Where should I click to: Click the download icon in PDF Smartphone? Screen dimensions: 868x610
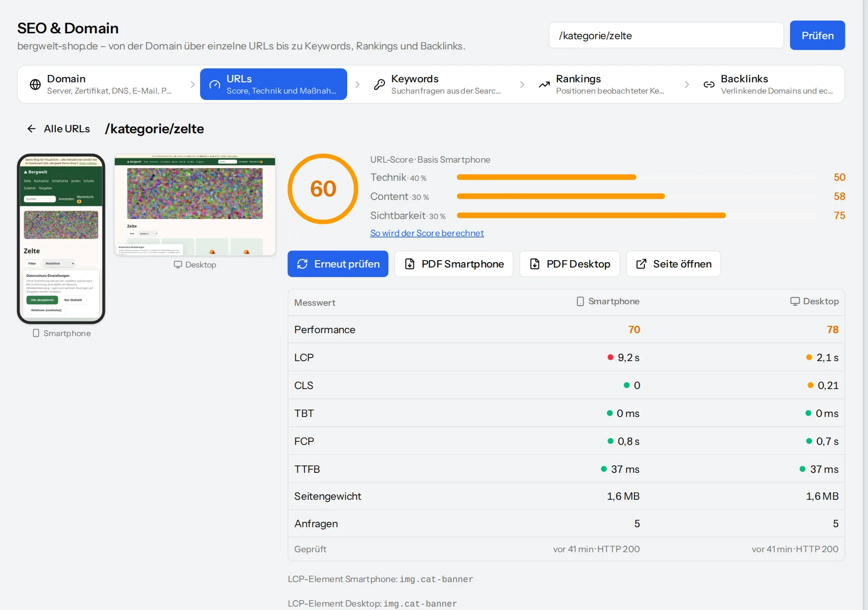click(409, 264)
